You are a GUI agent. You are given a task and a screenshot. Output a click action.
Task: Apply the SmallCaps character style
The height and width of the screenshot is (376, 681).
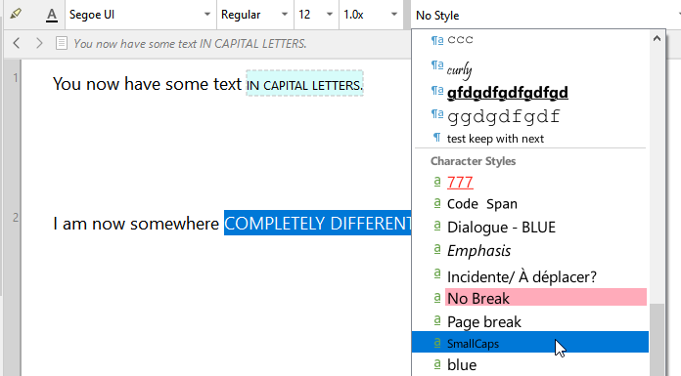pos(530,343)
